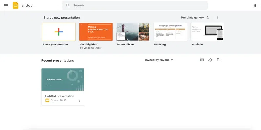Click the search magnifier icon
This screenshot has width=261, height=130.
click(68, 6)
